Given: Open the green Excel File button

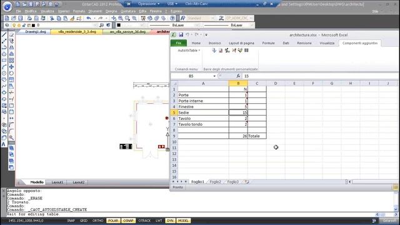Looking at the screenshot, I should 179,43.
